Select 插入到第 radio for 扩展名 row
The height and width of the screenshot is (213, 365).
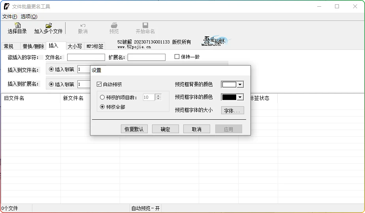pyautogui.click(x=51, y=84)
